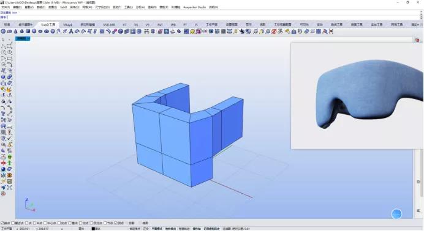Switch to the 可见性 toolbar tab
424x231 pixels.
pyautogui.click(x=304, y=24)
